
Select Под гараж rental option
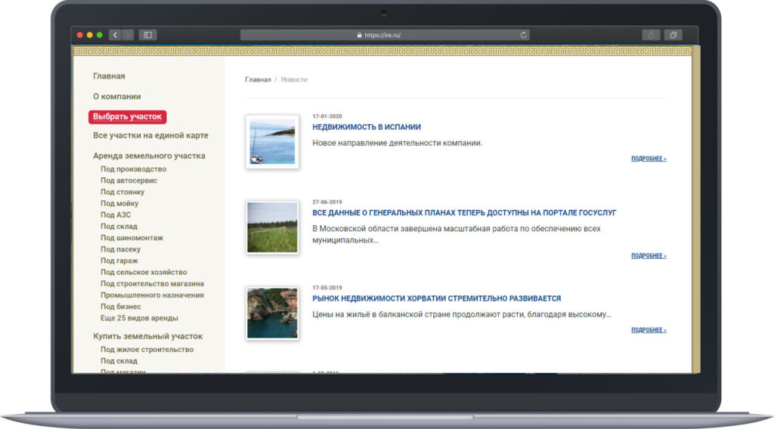coord(119,261)
